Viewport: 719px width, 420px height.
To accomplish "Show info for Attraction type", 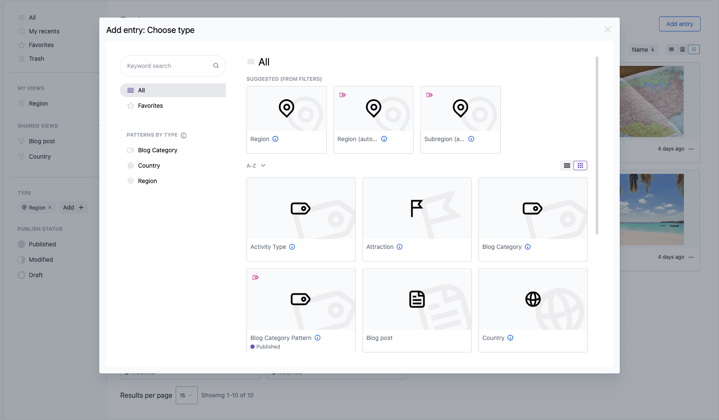I will pyautogui.click(x=400, y=247).
